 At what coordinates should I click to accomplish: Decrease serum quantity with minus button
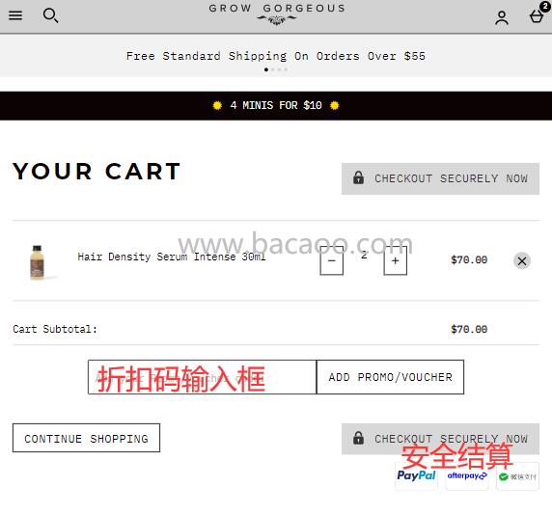coord(332,260)
